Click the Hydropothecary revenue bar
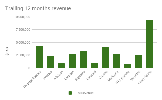This screenshot has height=100, width=162. [x=39, y=57]
